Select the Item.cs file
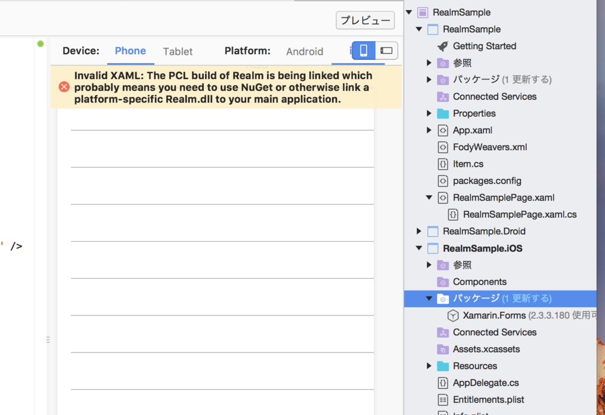 pyautogui.click(x=468, y=164)
